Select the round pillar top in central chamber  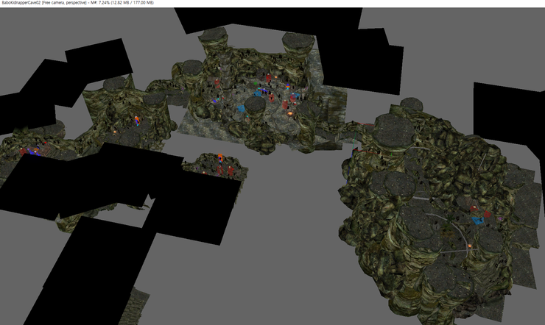[256, 106]
